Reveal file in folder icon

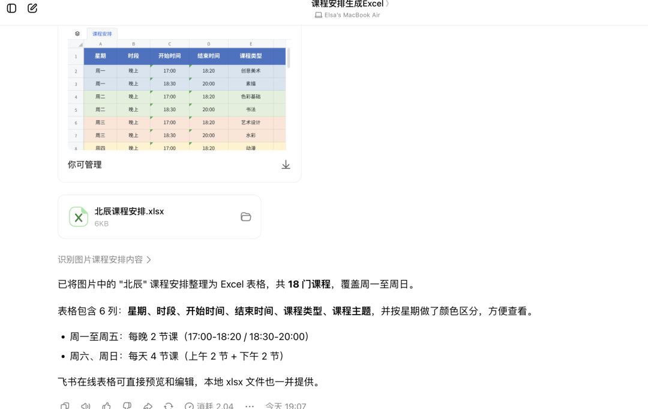(246, 217)
